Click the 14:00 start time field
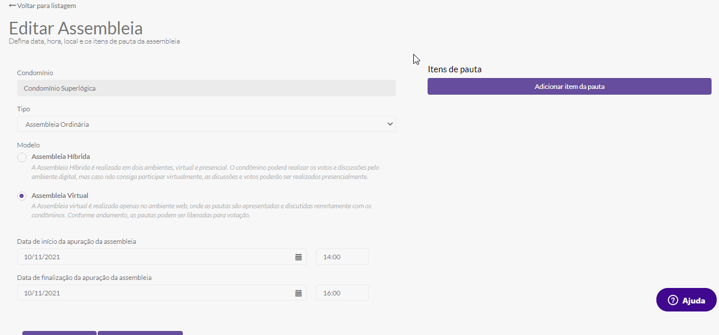This screenshot has width=719, height=335. [x=343, y=257]
